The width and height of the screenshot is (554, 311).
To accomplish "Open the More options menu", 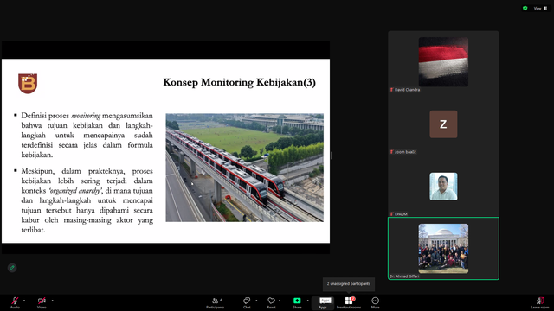I will point(375,302).
